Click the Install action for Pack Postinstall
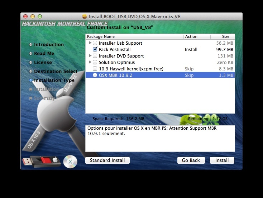Image resolution: width=263 pixels, height=198 pixels. point(191,50)
